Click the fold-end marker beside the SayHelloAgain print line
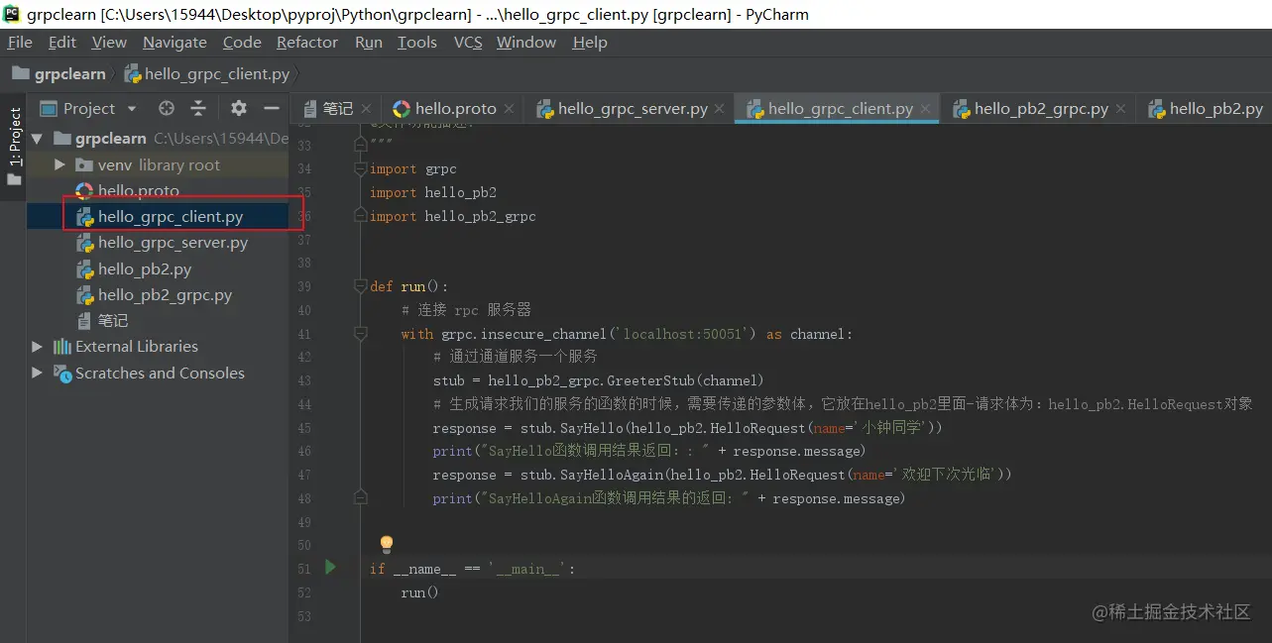This screenshot has width=1272, height=643. click(x=361, y=496)
